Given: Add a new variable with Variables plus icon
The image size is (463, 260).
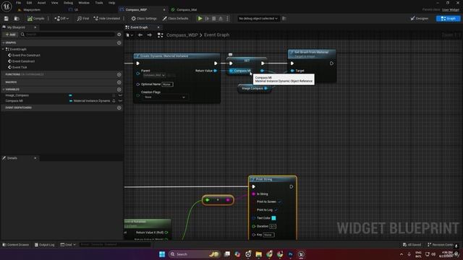Looking at the screenshot, I should click(119, 90).
